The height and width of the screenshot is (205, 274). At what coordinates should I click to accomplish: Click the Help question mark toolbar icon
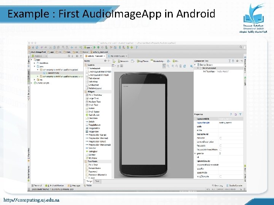(x=137, y=47)
